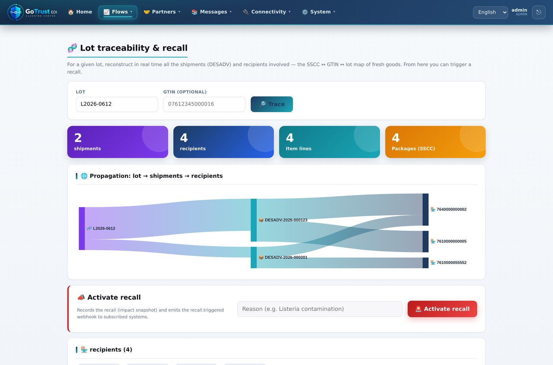Click the purple L2026-0612 lot node
Viewport: 553px width, 365px height.
click(82, 228)
